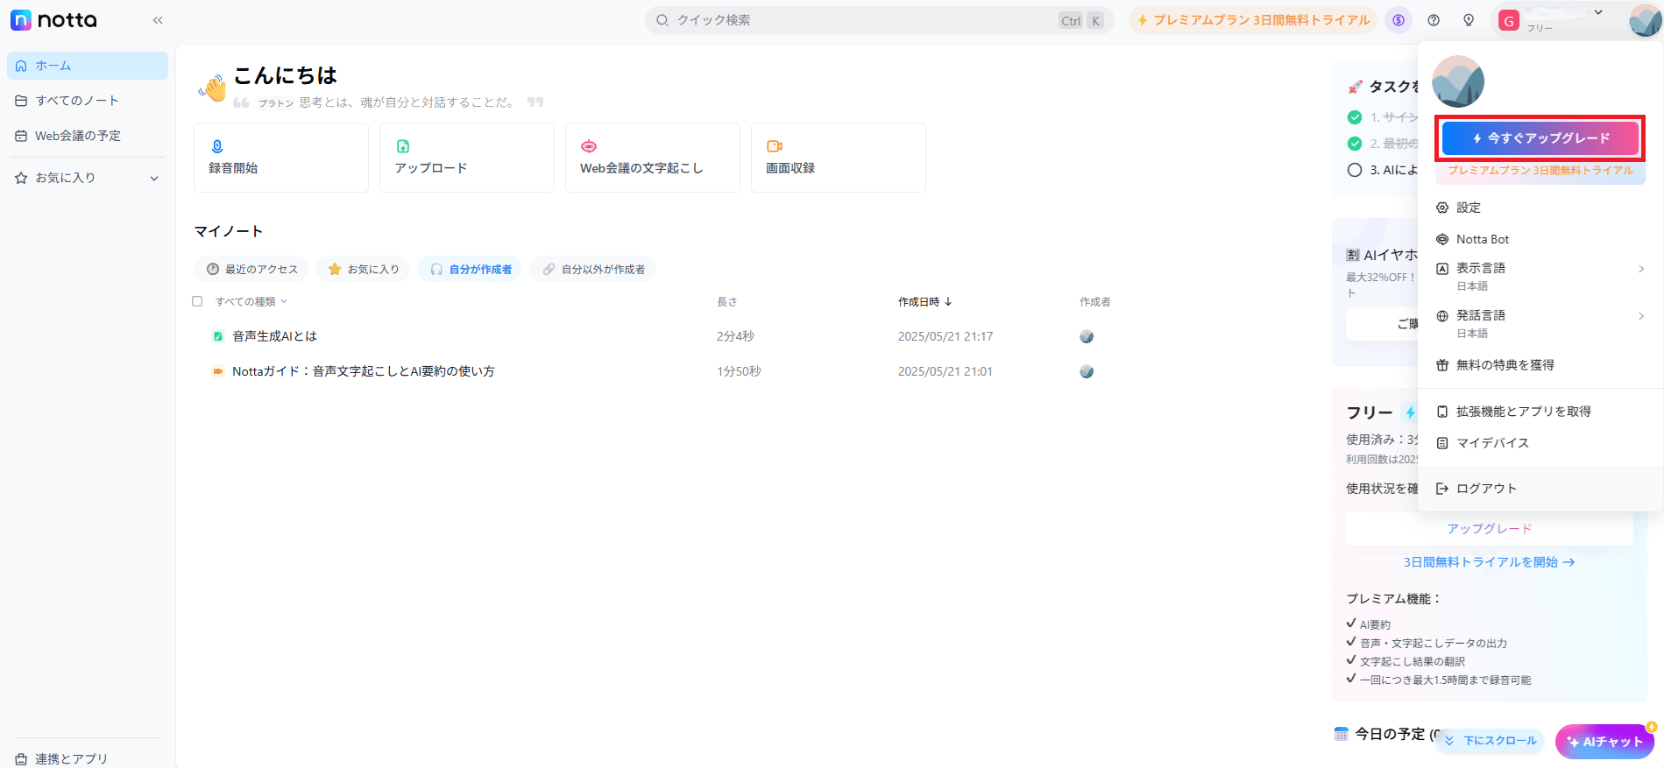This screenshot has height=768, width=1664.
Task: Click green file icon of 音声生成AIとは
Action: [218, 336]
